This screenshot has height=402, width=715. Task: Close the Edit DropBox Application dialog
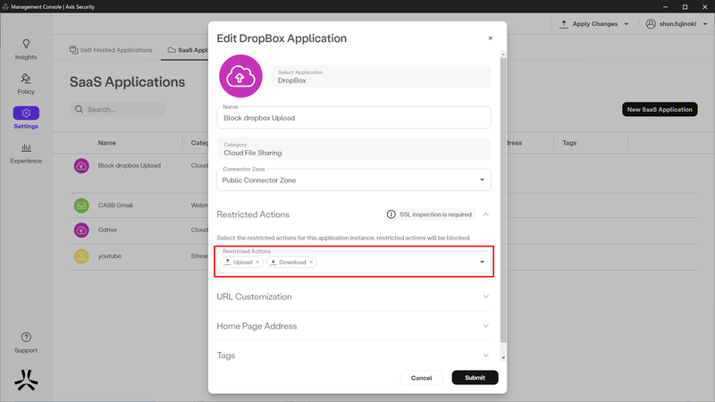pyautogui.click(x=490, y=38)
